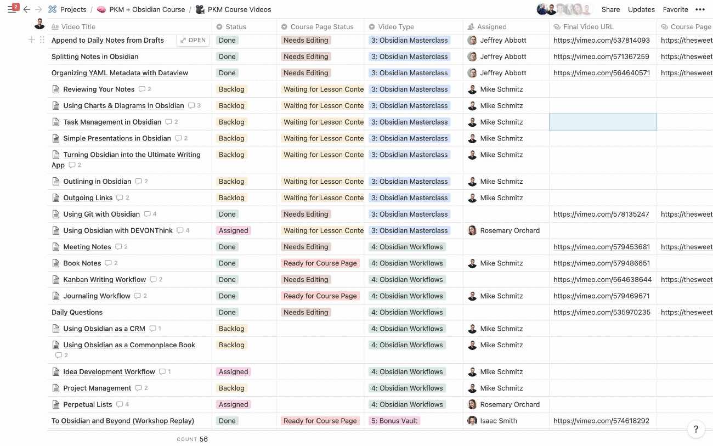
Task: Open comments bubble on Using Obsidian with DEVONThink
Action: [x=183, y=231]
